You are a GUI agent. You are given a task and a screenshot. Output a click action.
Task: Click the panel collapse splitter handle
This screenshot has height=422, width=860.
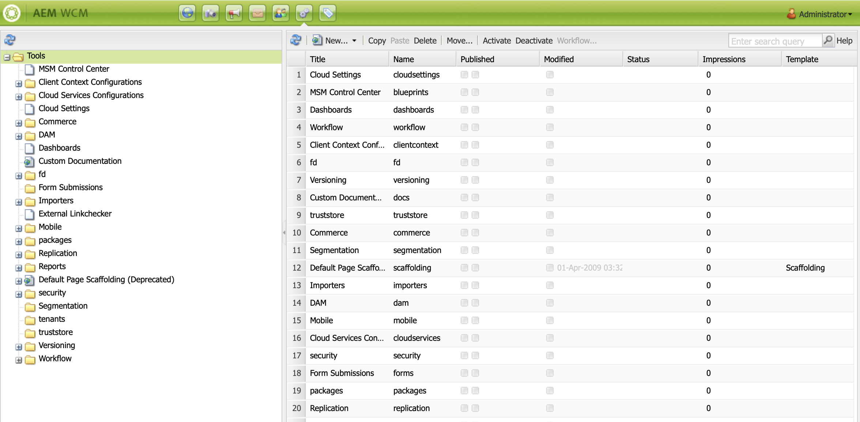click(x=284, y=232)
